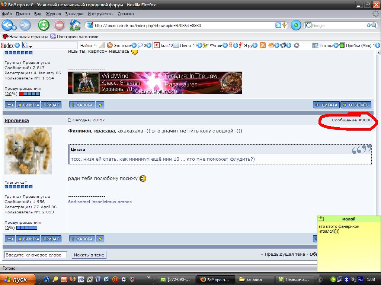Go to the Home page icon

point(75,25)
